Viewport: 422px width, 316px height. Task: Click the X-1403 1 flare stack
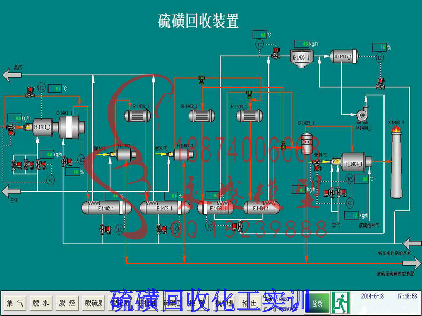pyautogui.click(x=397, y=161)
